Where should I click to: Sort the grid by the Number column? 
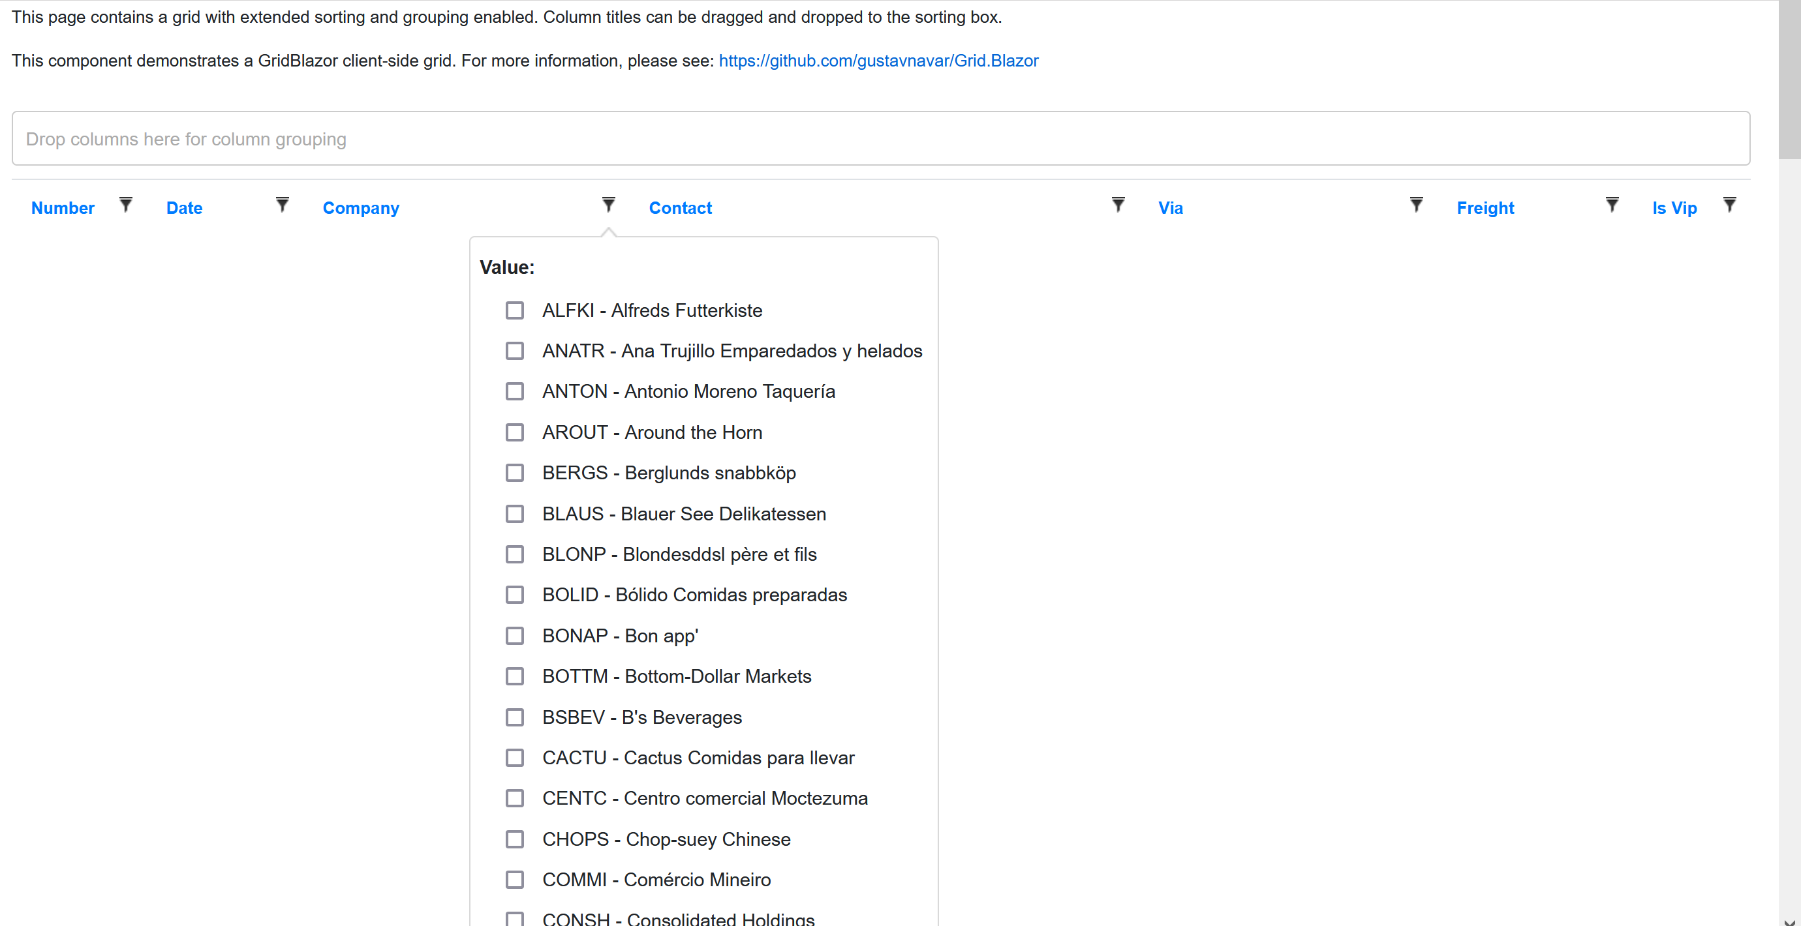pyautogui.click(x=62, y=207)
